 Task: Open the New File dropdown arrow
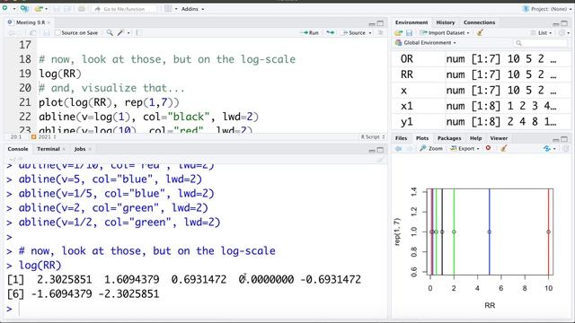coord(13,8)
